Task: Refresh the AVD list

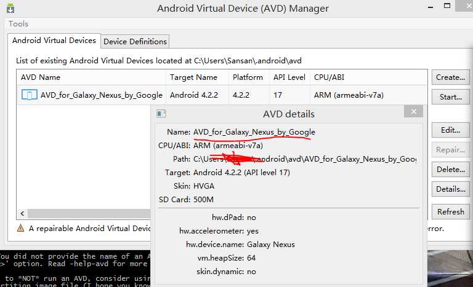Action: pos(450,212)
